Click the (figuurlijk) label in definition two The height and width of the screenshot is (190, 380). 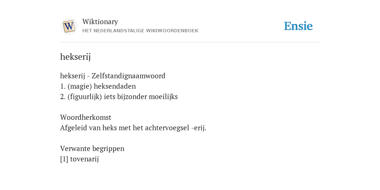click(x=85, y=97)
